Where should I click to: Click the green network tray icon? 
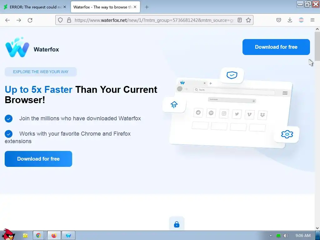(x=278, y=236)
